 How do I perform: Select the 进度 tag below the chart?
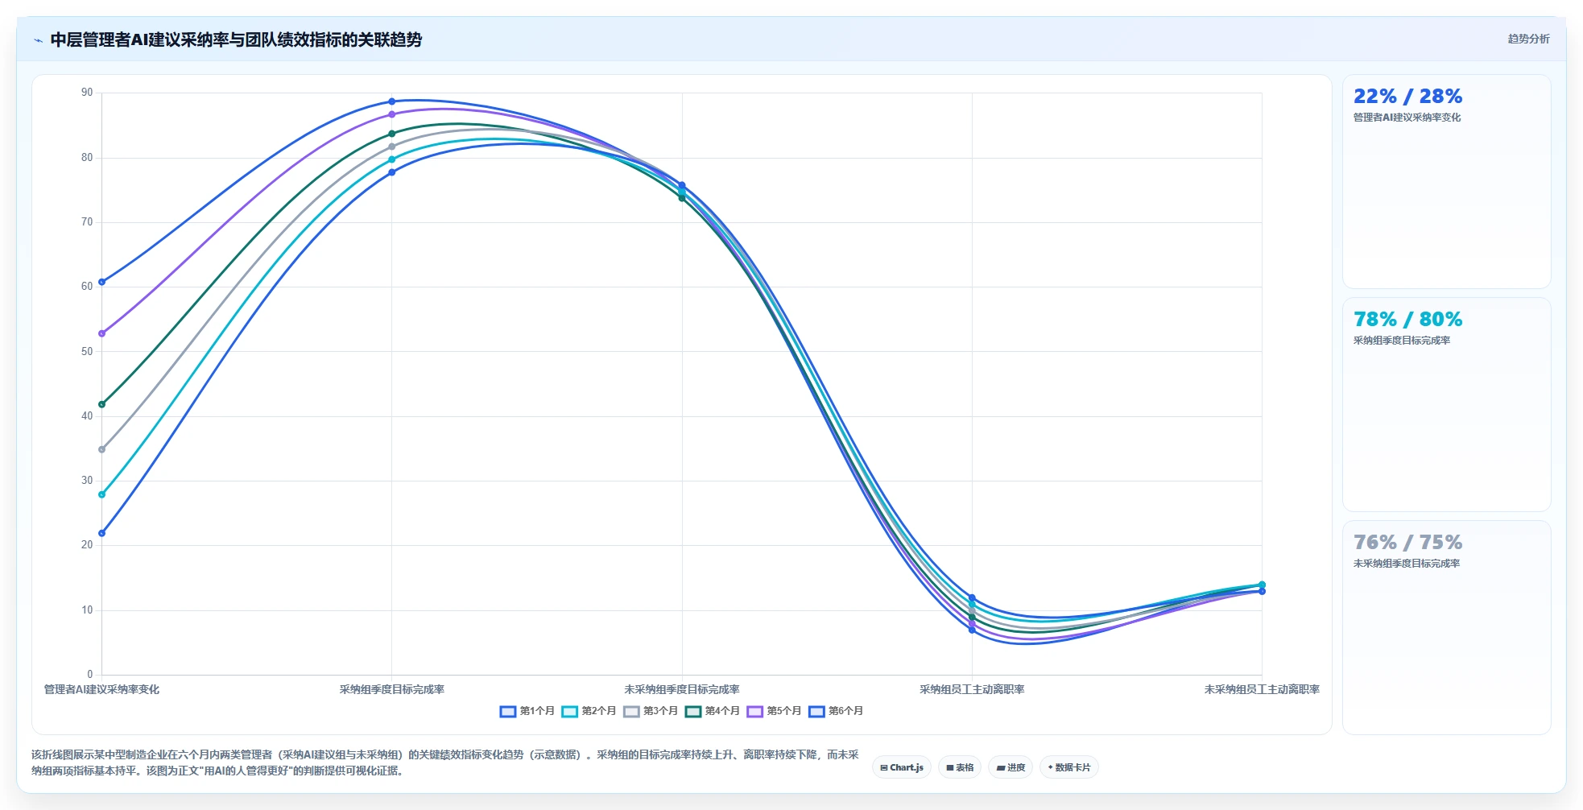pyautogui.click(x=1011, y=767)
